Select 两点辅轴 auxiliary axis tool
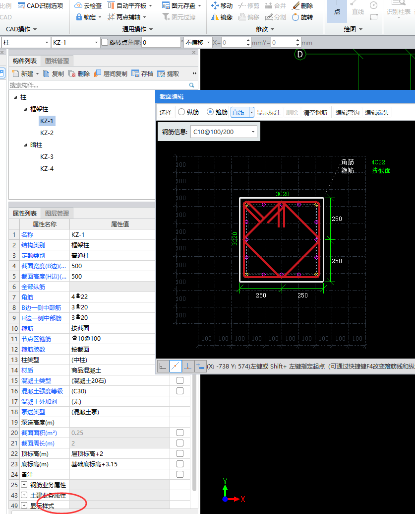Viewport: 415px width, 514px height. tap(127, 17)
